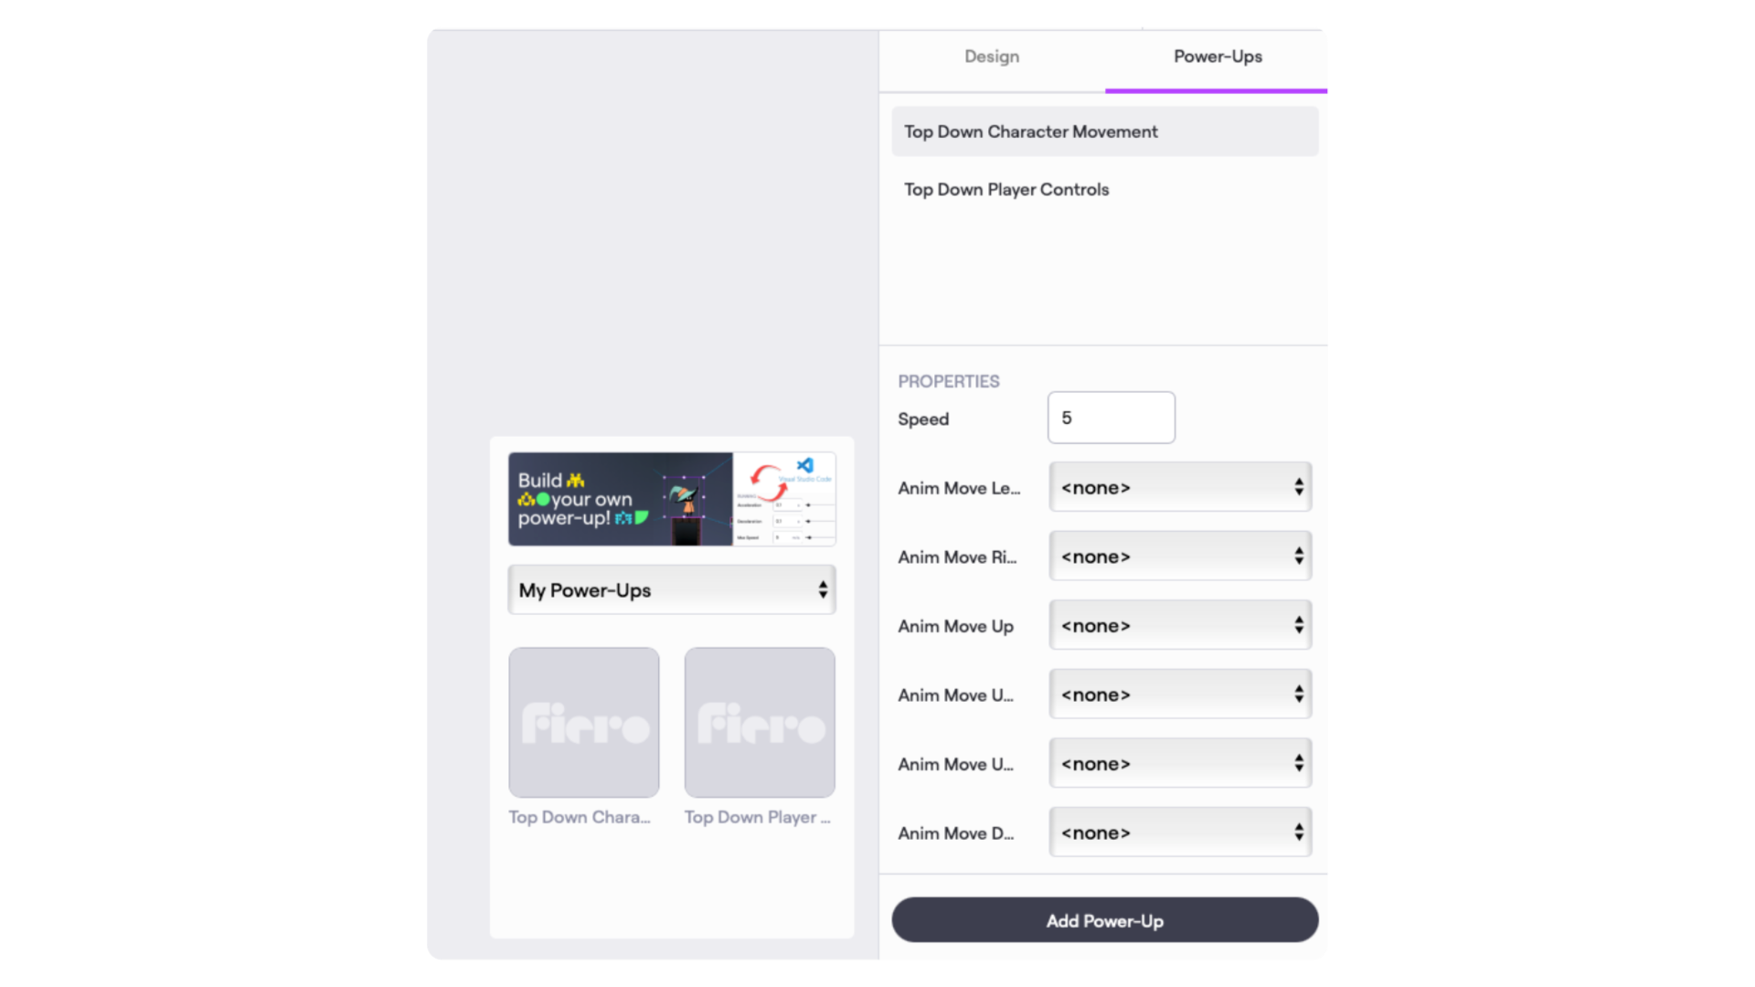
Task: Expand the Anim Move Ri... dropdown selector
Action: click(x=1180, y=557)
